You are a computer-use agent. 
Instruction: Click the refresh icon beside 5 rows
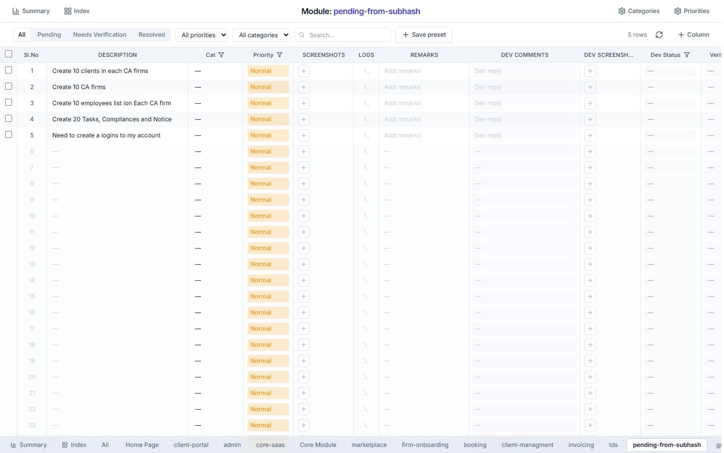(659, 35)
